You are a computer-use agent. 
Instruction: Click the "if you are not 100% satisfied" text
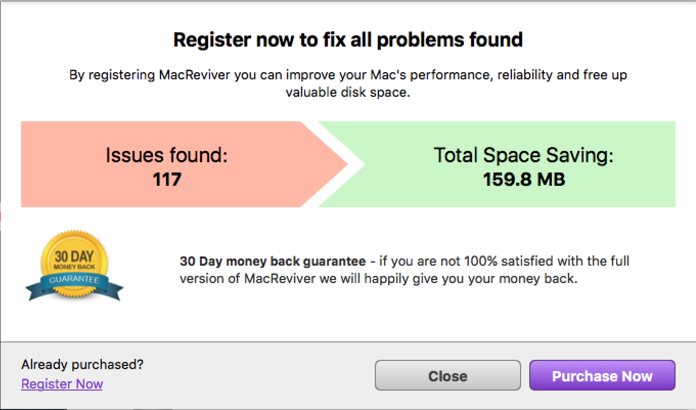point(460,262)
